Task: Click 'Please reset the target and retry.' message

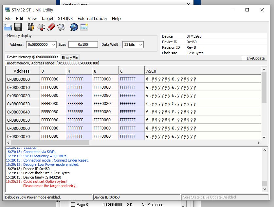Action: (x=50, y=186)
